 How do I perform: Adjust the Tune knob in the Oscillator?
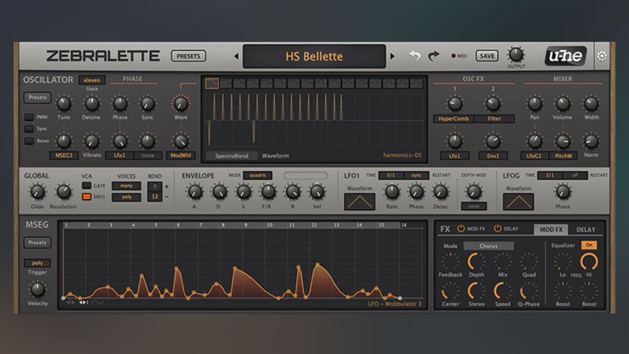[63, 104]
